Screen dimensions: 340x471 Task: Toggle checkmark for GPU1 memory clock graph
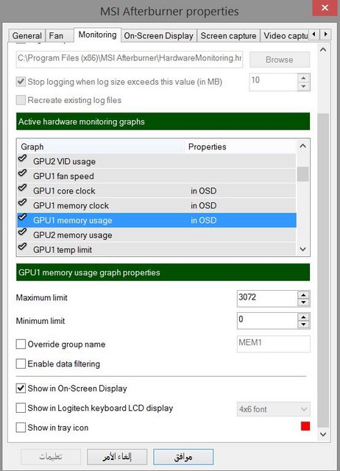(23, 202)
